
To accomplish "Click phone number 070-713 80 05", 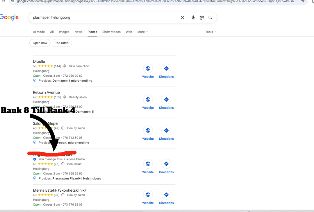I will point(72,138).
